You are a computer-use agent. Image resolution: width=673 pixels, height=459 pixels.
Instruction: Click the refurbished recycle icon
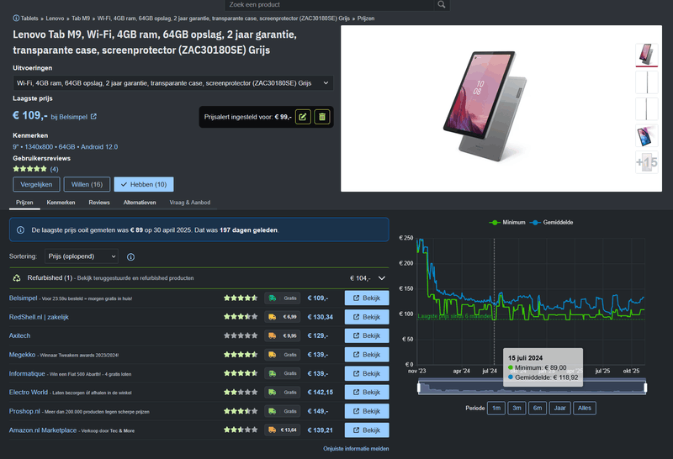pyautogui.click(x=17, y=278)
